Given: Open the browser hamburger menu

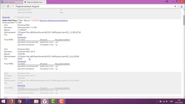Looking at the screenshot, I should click(167, 1).
